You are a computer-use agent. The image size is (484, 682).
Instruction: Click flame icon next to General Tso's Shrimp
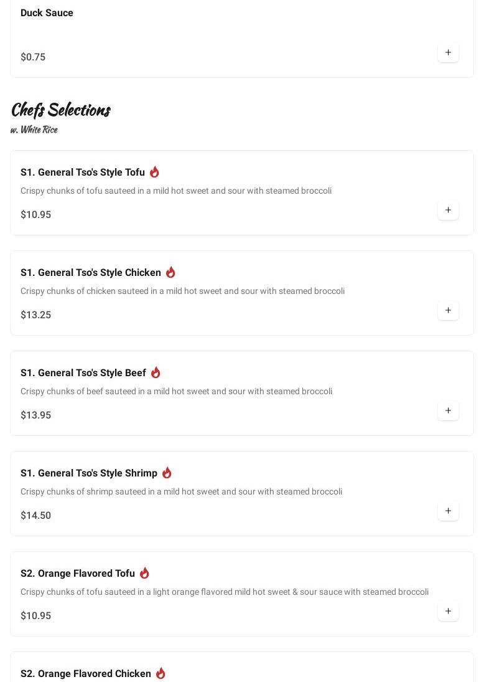click(167, 473)
